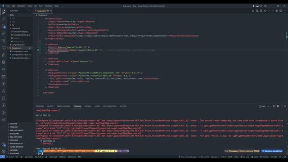Image resolution: width=288 pixels, height=162 pixels.
Task: Open Component1.razor.css file
Action: tap(22, 54)
